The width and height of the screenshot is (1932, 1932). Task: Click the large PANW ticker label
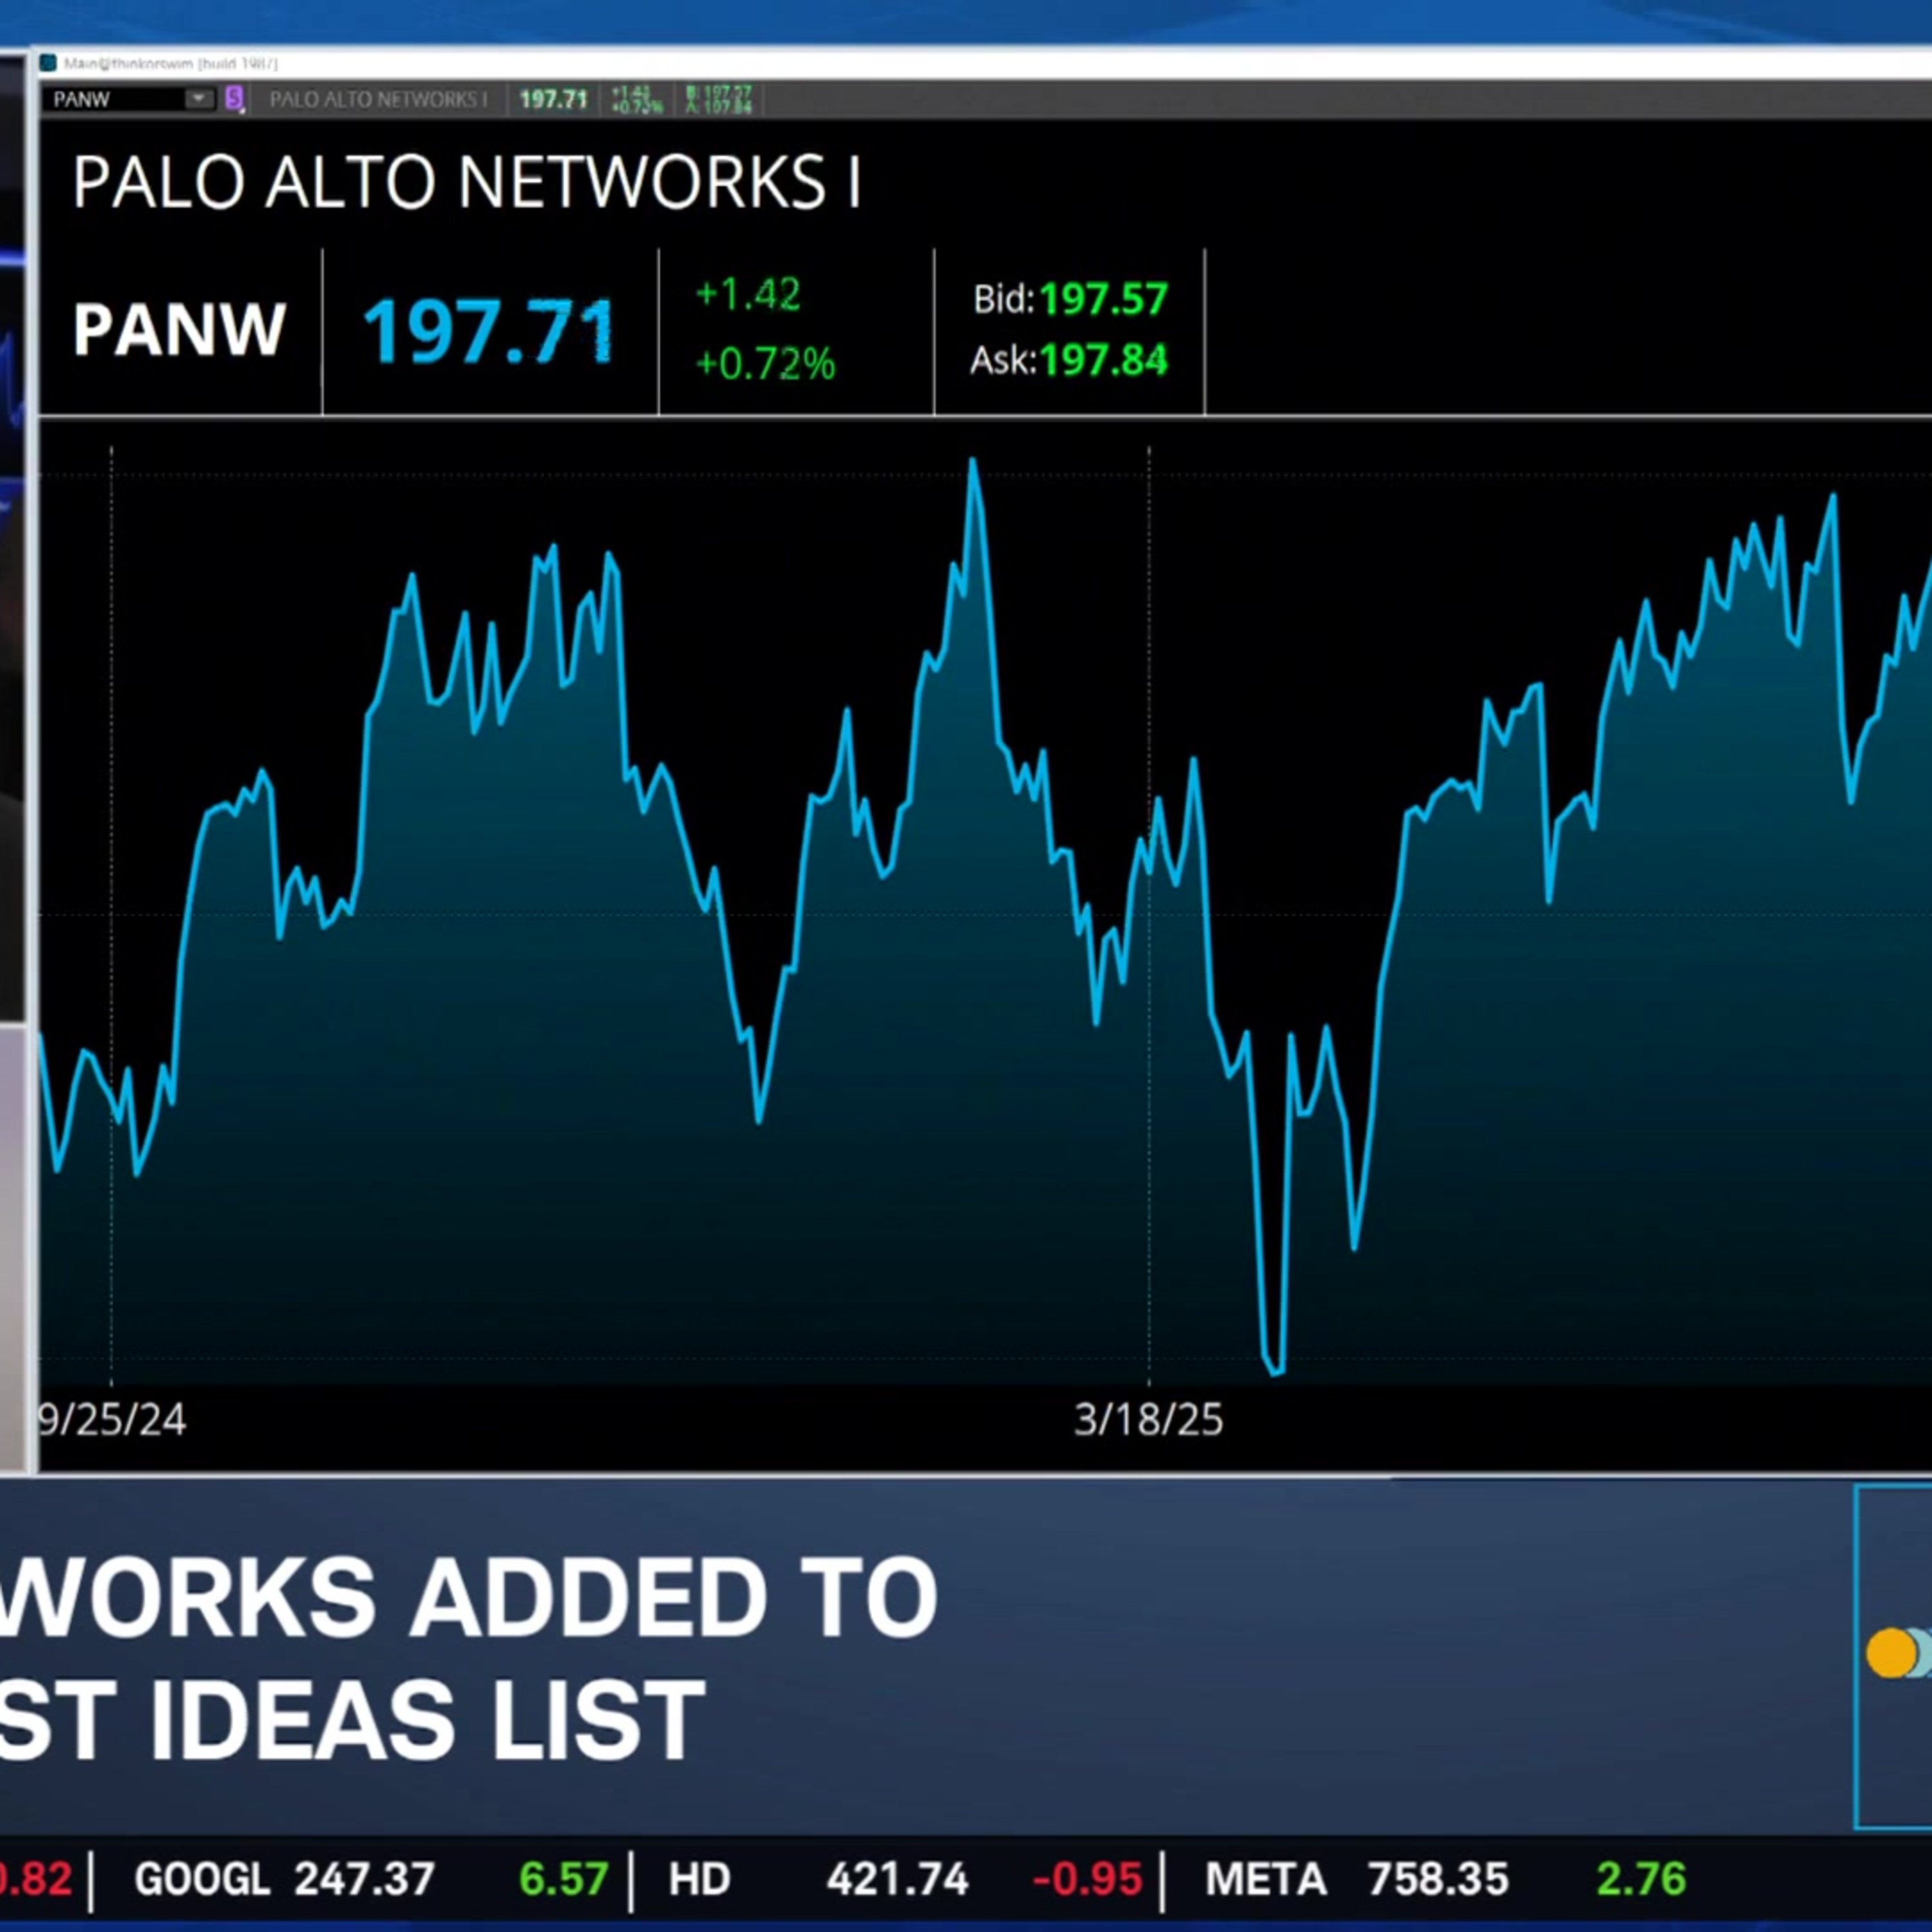coord(180,330)
